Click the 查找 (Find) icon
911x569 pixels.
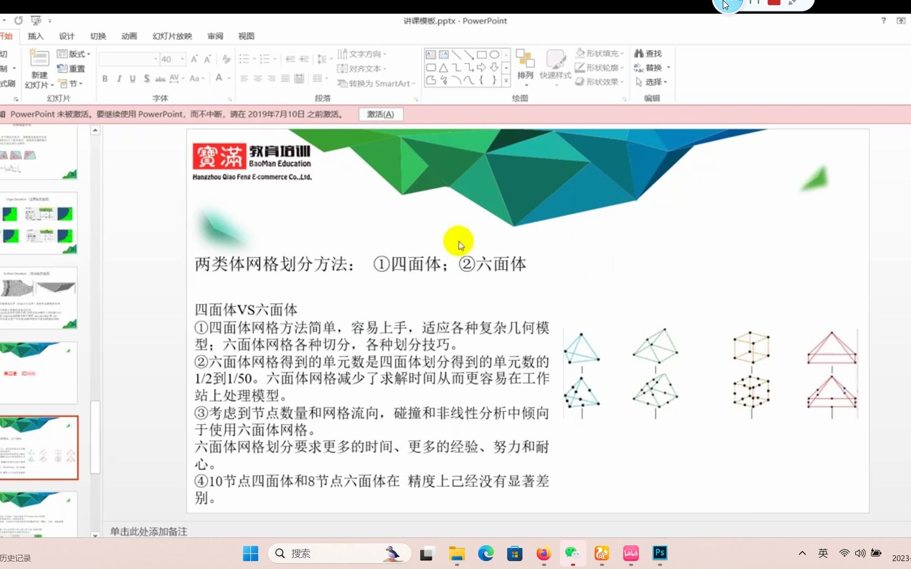pyautogui.click(x=648, y=53)
